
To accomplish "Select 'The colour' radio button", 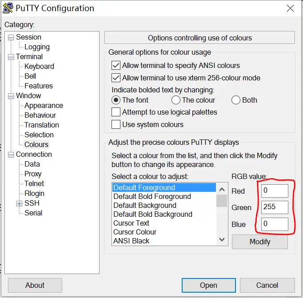I will coord(176,100).
